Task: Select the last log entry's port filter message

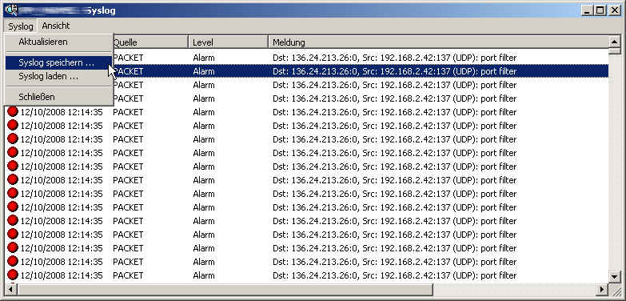Action: pos(394,275)
